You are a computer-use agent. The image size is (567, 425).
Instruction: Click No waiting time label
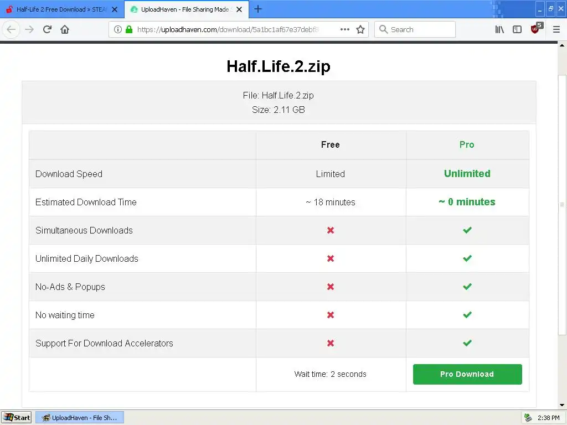click(65, 315)
